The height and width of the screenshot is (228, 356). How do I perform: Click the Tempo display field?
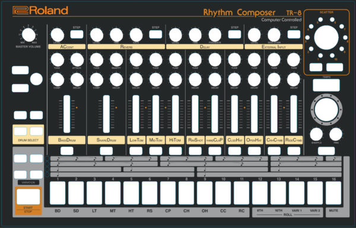coord(326,85)
